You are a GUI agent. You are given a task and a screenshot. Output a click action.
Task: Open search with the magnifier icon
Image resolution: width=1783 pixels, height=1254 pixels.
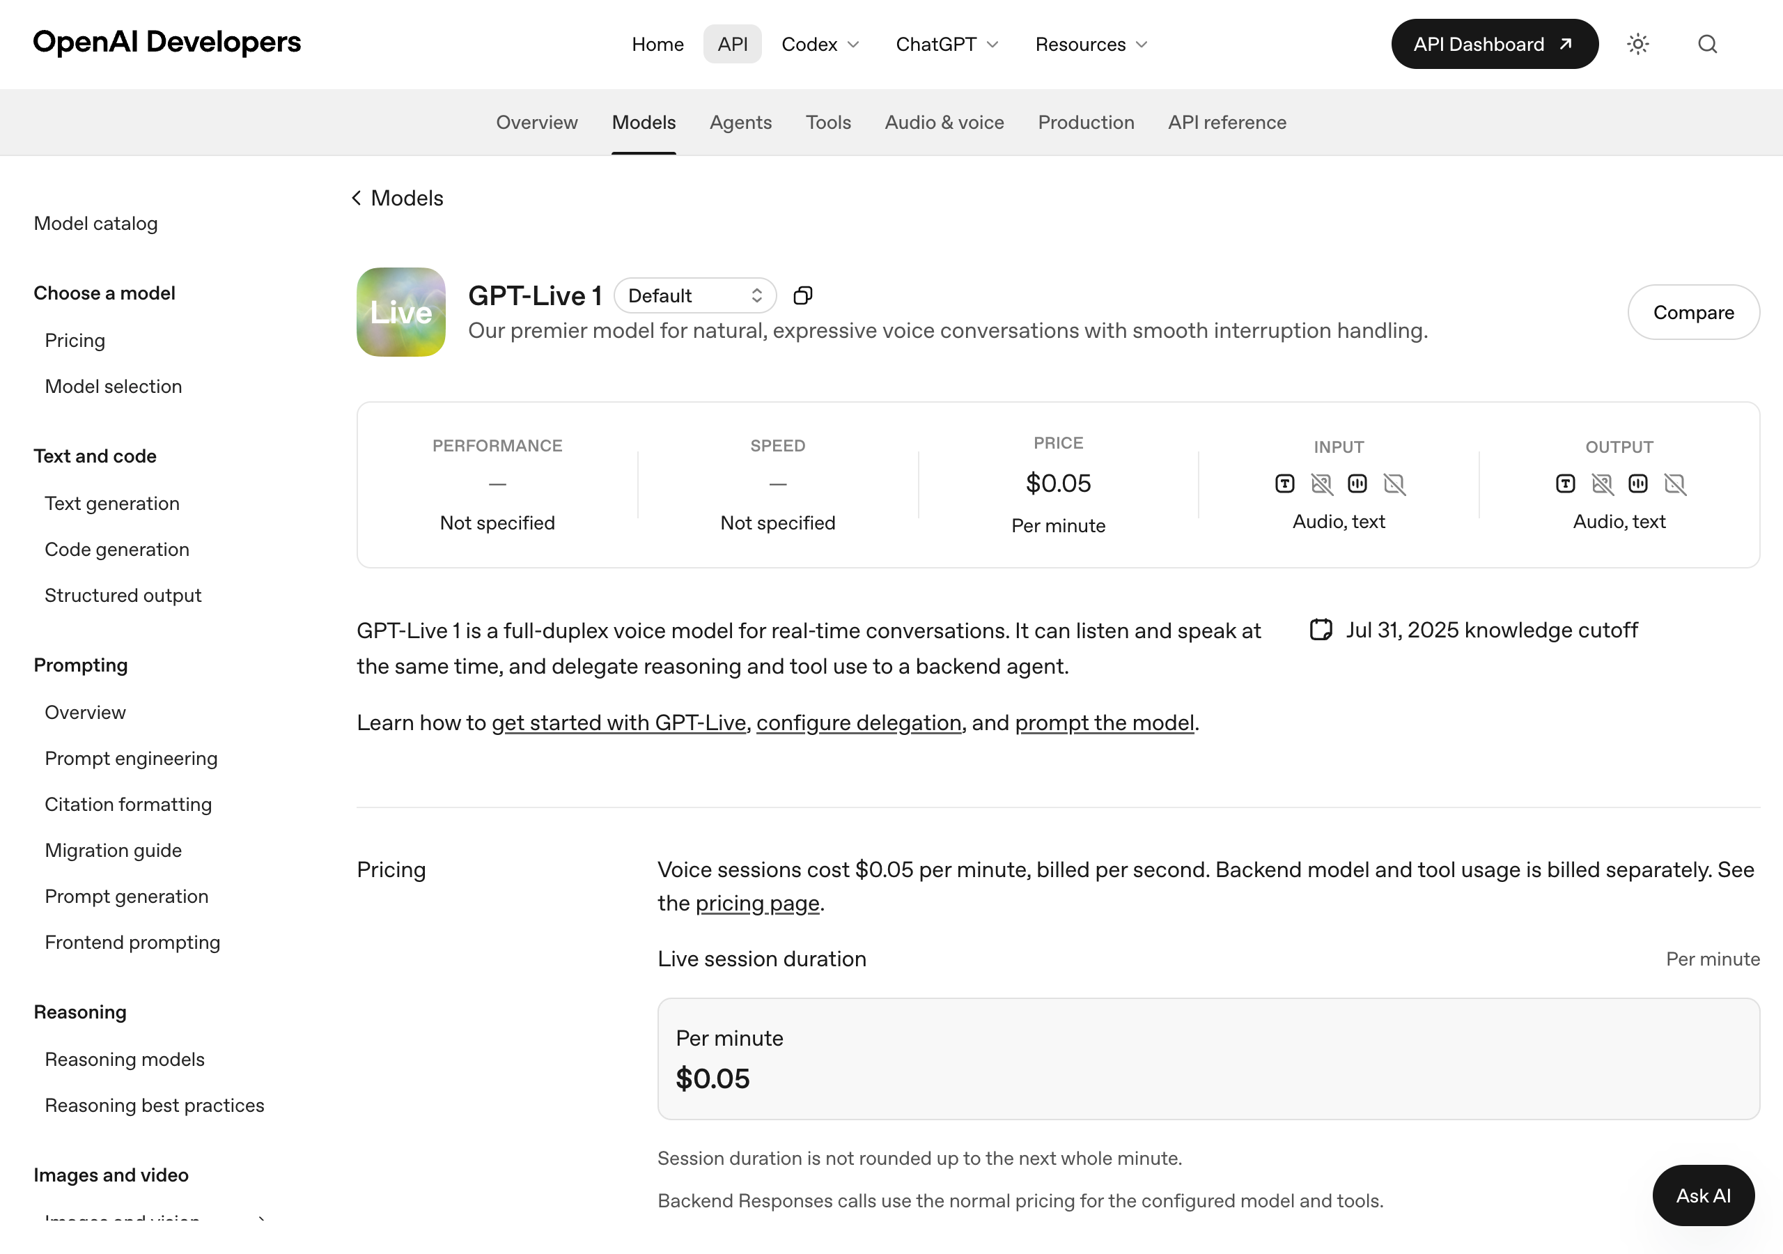[x=1707, y=45]
